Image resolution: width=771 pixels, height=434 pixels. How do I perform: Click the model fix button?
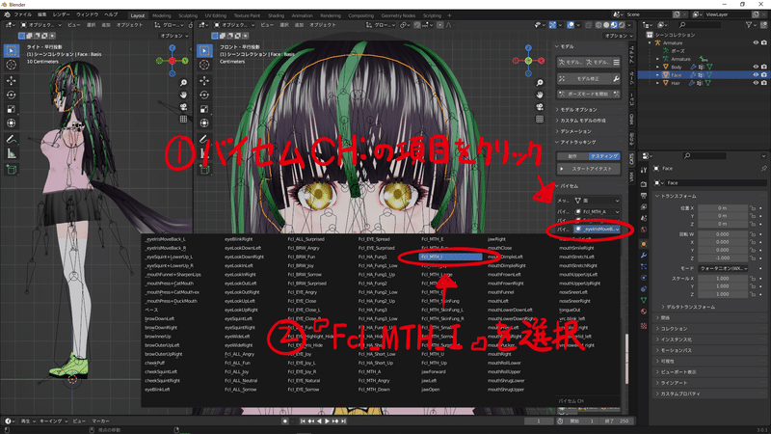(584, 79)
